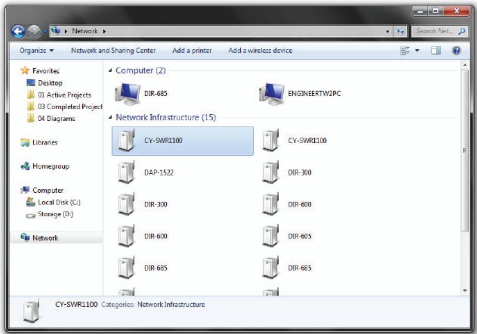Click the DIR-605 name label
Viewport: 477px width, 334px height.
coord(300,236)
